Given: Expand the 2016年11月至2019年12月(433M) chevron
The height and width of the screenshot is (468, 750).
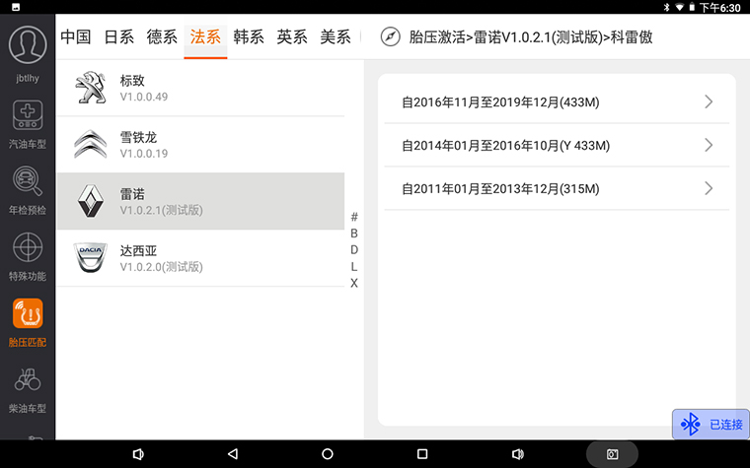Looking at the screenshot, I should click(709, 101).
